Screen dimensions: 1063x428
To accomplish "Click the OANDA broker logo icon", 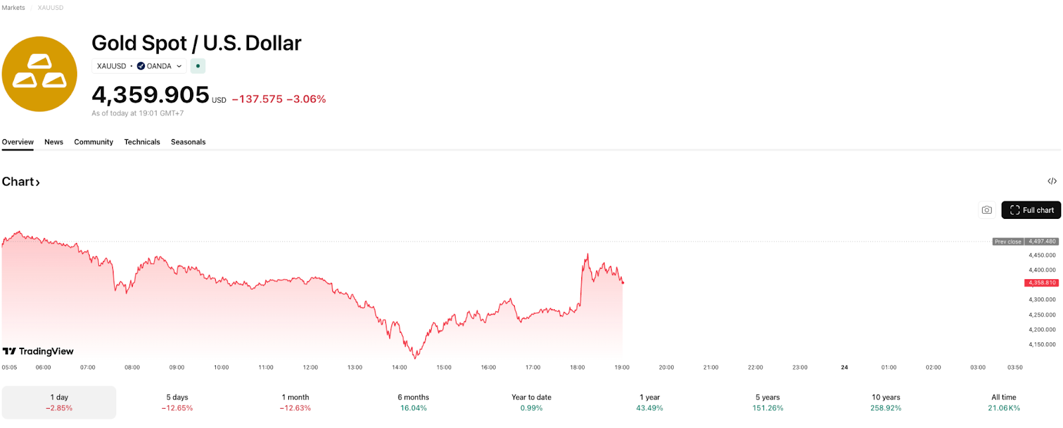I will (x=141, y=66).
